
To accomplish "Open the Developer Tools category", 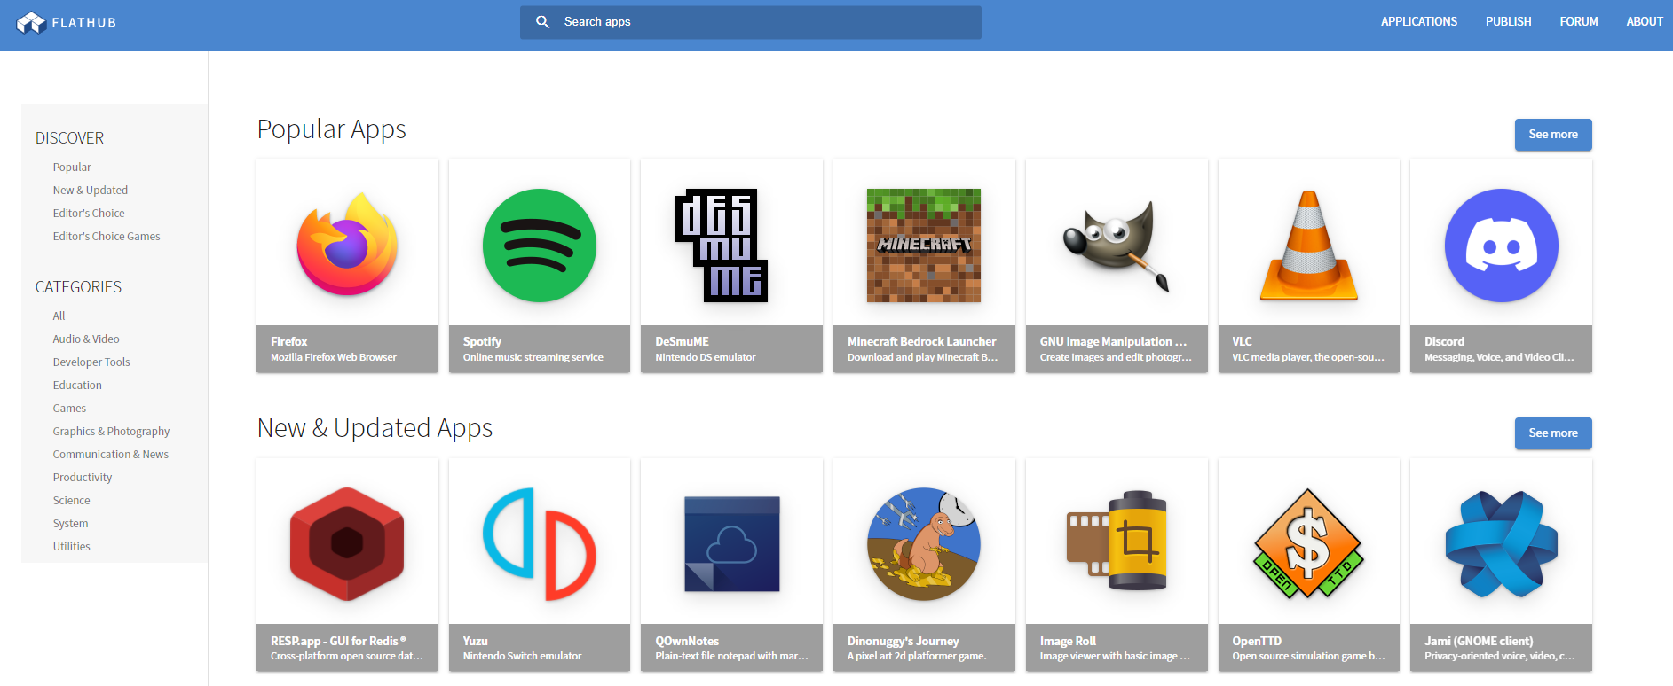I will 91,362.
